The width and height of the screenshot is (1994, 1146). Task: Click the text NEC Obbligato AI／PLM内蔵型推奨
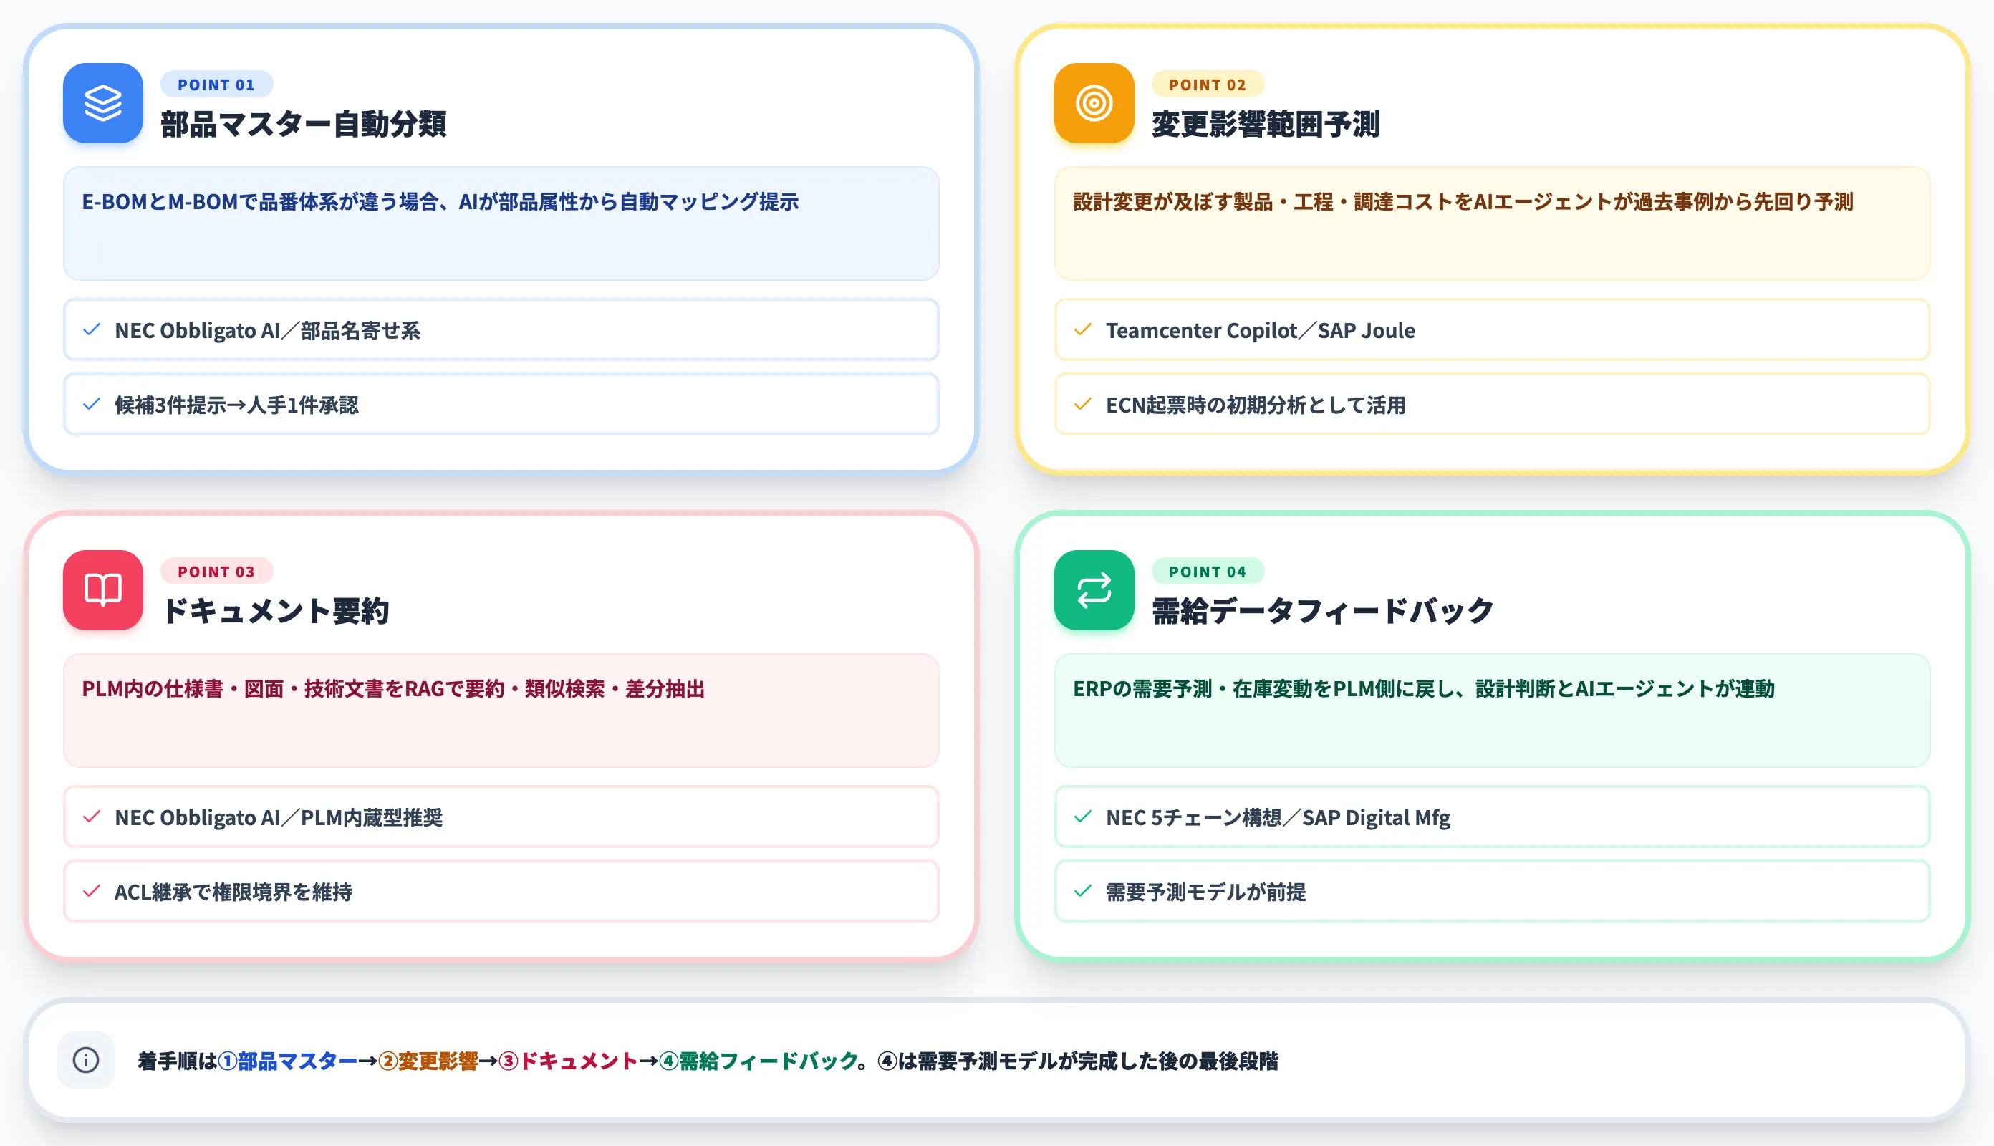[279, 818]
